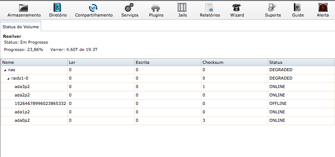Collapse the raidz1-0 tree node

click(x=8, y=78)
